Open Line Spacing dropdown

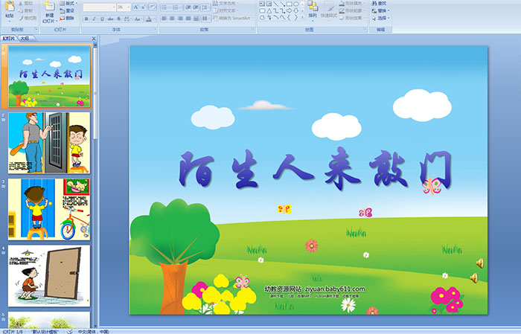coord(205,7)
